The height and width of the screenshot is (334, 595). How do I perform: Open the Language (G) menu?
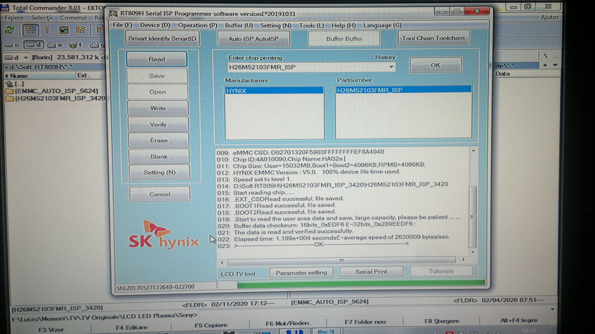pos(382,26)
